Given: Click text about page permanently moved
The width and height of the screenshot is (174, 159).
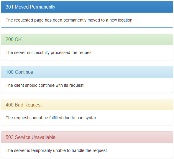Looking at the screenshot, I should [70, 20].
